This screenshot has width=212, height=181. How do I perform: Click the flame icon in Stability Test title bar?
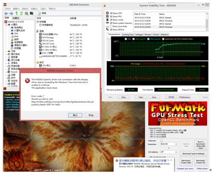(x=105, y=5)
